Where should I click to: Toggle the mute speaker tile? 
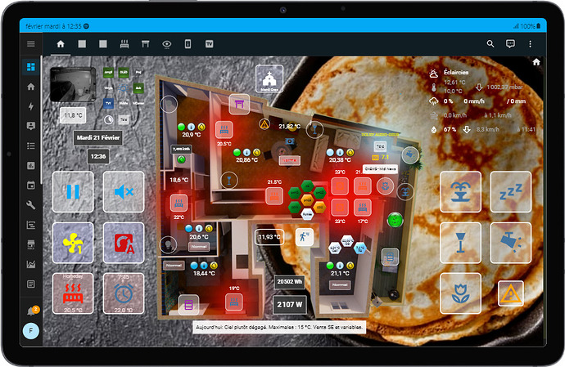(x=124, y=192)
